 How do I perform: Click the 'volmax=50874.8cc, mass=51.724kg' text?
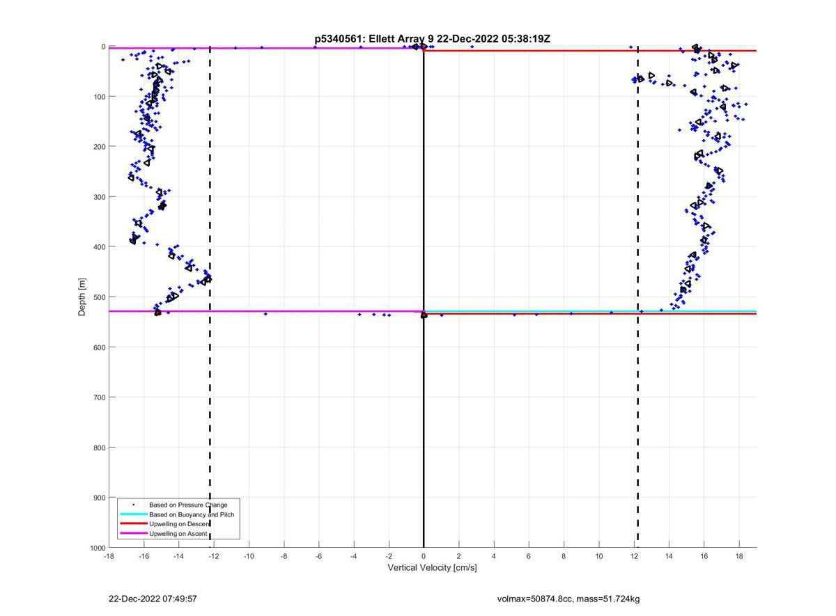568,599
